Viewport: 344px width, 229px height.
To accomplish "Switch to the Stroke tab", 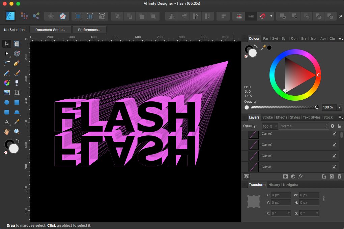I will point(267,117).
